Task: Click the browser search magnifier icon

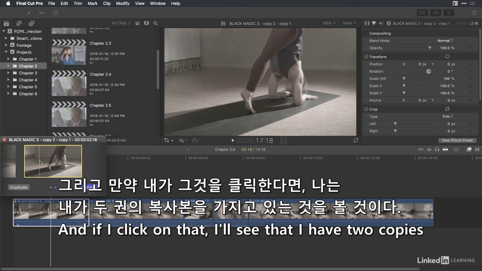Action: coord(156,23)
